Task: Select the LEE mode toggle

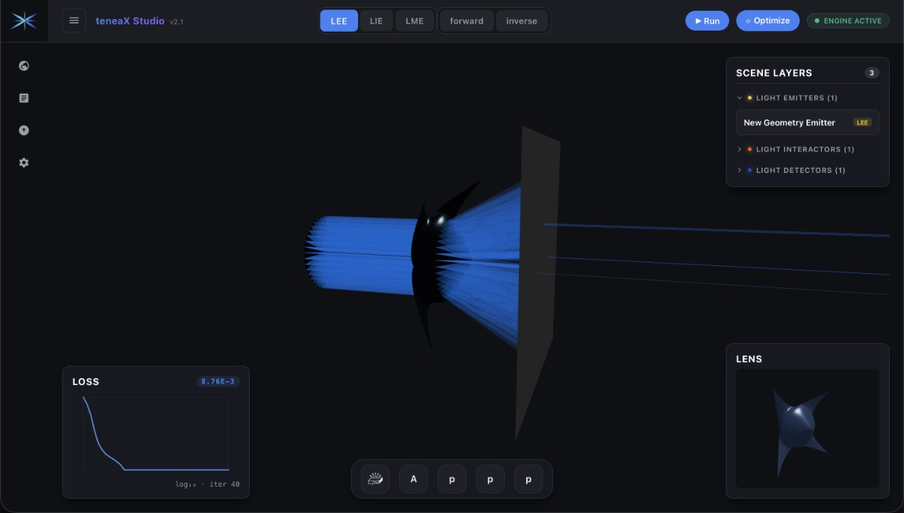Action: 339,21
